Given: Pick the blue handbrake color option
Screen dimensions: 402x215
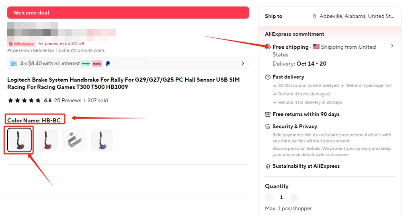Looking at the screenshot, I should (102, 140).
